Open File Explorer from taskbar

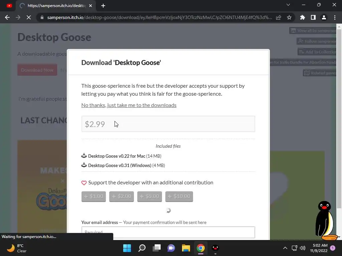click(x=186, y=248)
